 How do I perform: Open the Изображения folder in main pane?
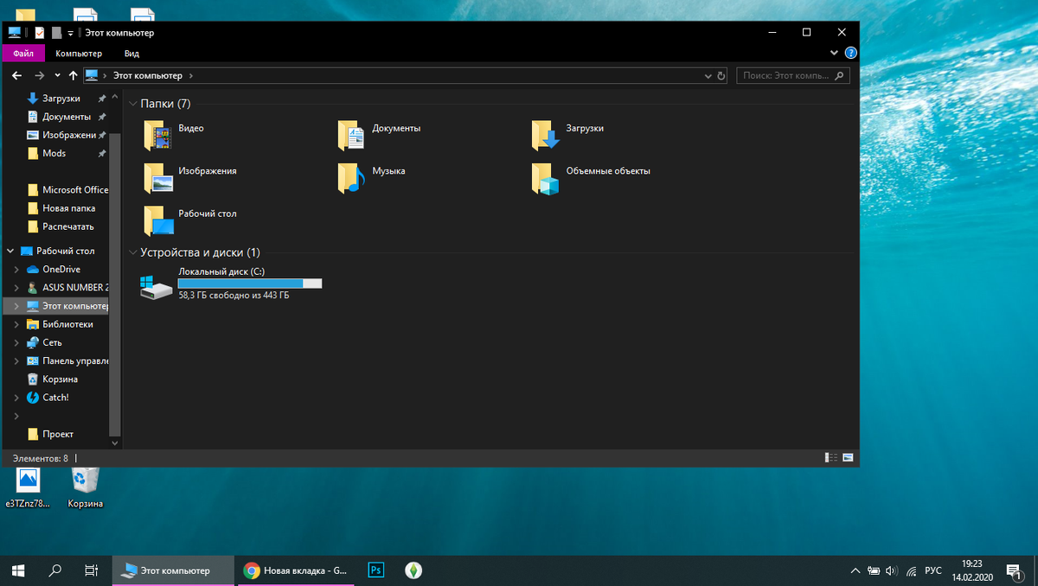(x=190, y=177)
